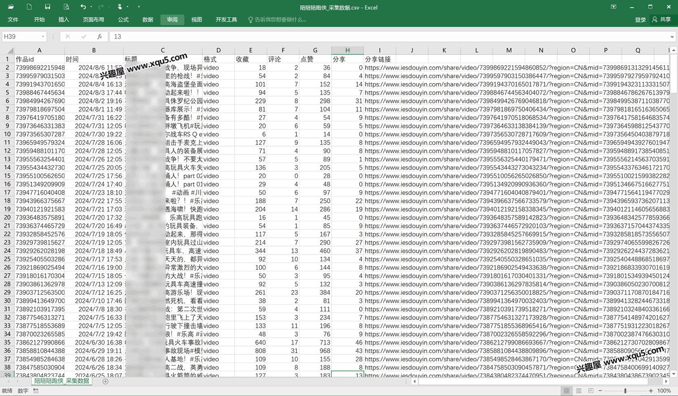Expand the formula bar with the chevron
This screenshot has height=396, width=678.
point(672,36)
